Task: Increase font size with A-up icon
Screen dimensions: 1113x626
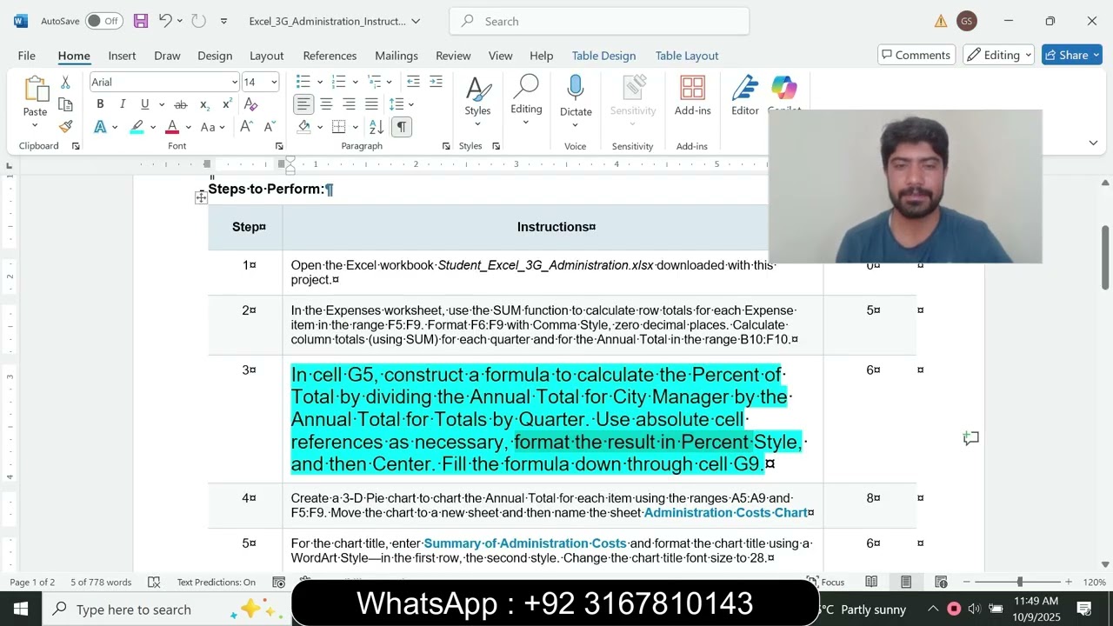Action: tap(246, 127)
